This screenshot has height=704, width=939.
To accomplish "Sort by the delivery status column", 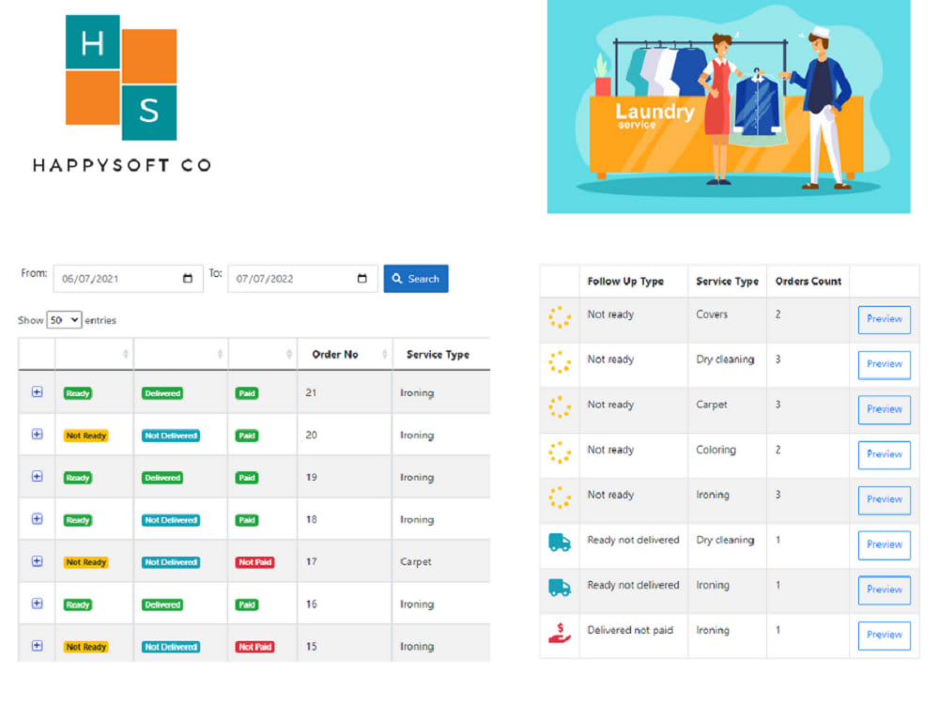I will tap(181, 355).
